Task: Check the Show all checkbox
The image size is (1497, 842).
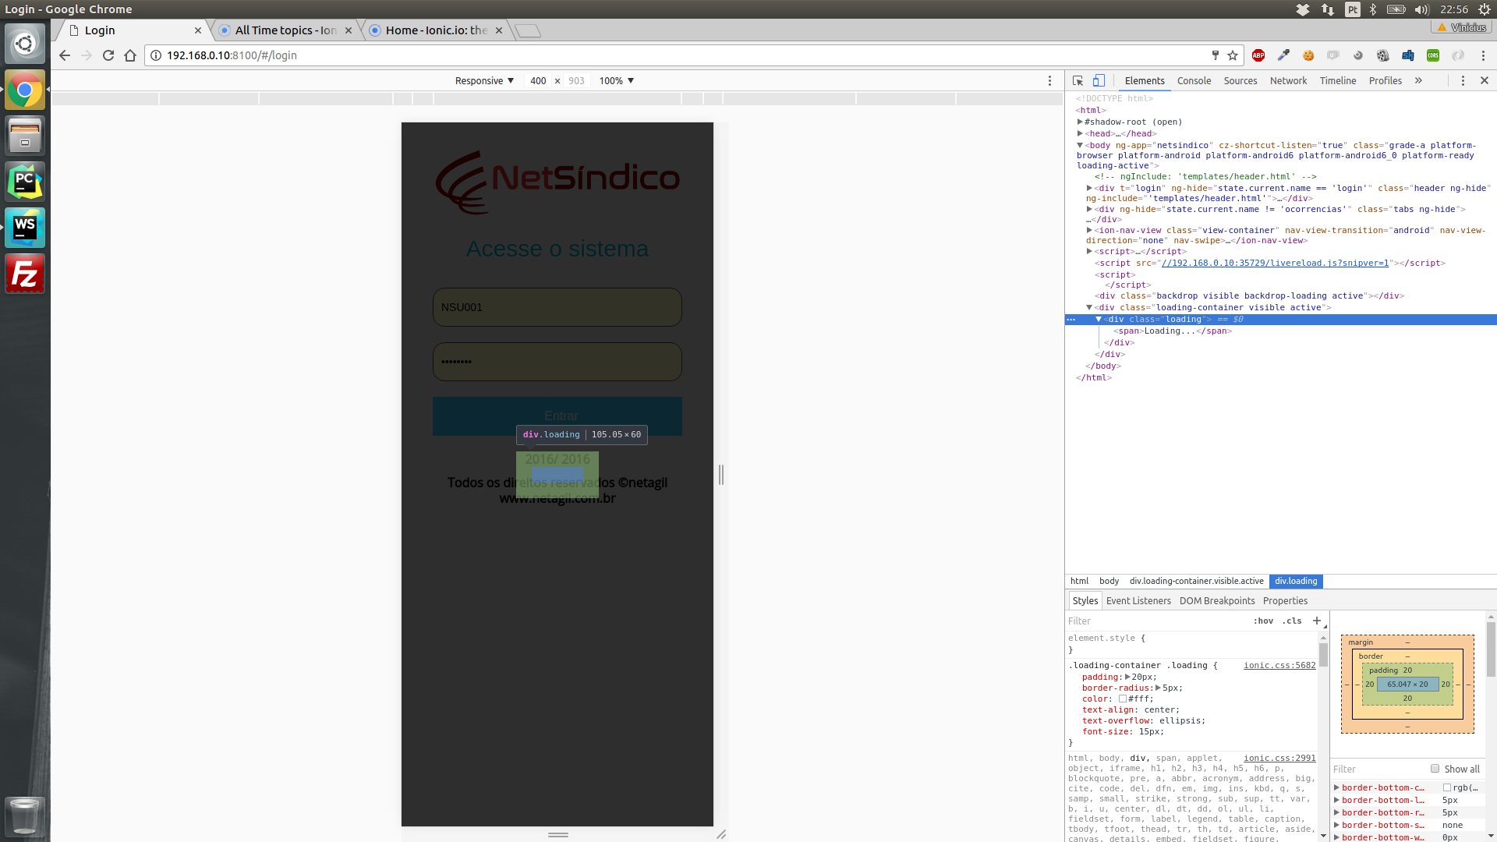Action: point(1435,769)
